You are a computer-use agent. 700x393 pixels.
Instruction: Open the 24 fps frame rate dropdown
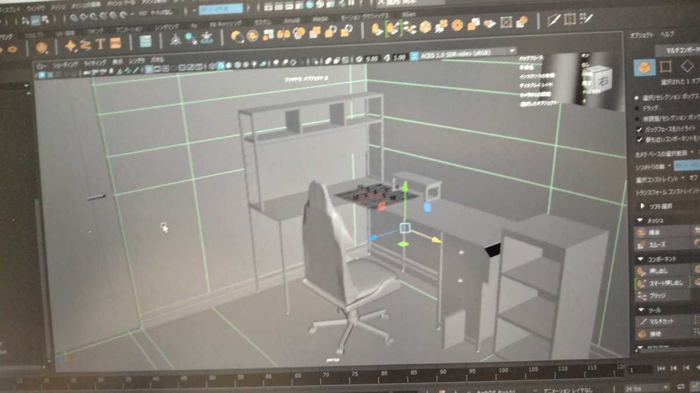click(647, 387)
